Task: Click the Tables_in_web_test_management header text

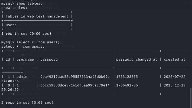Action: pyautogui.click(x=37, y=16)
